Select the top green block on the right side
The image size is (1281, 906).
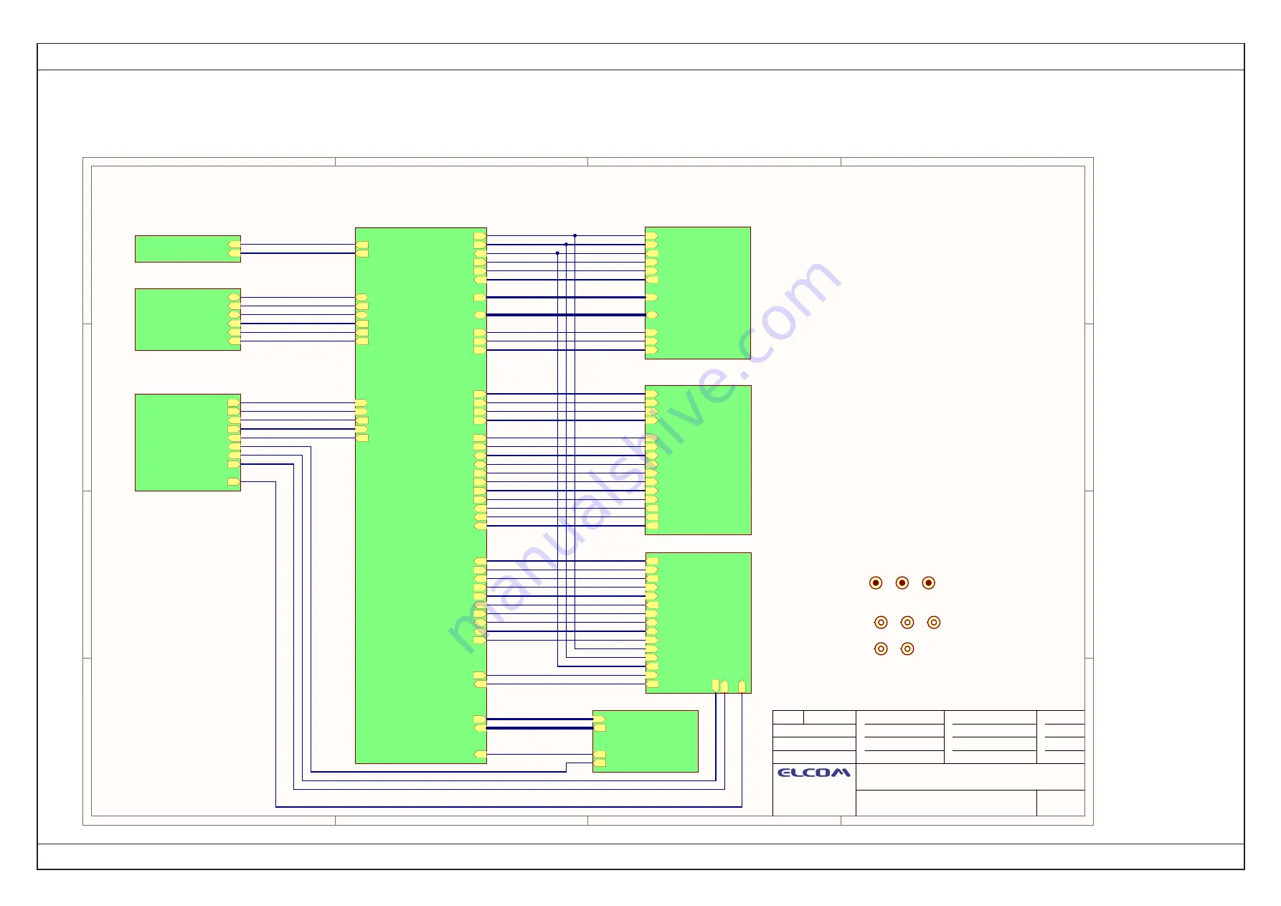[698, 293]
